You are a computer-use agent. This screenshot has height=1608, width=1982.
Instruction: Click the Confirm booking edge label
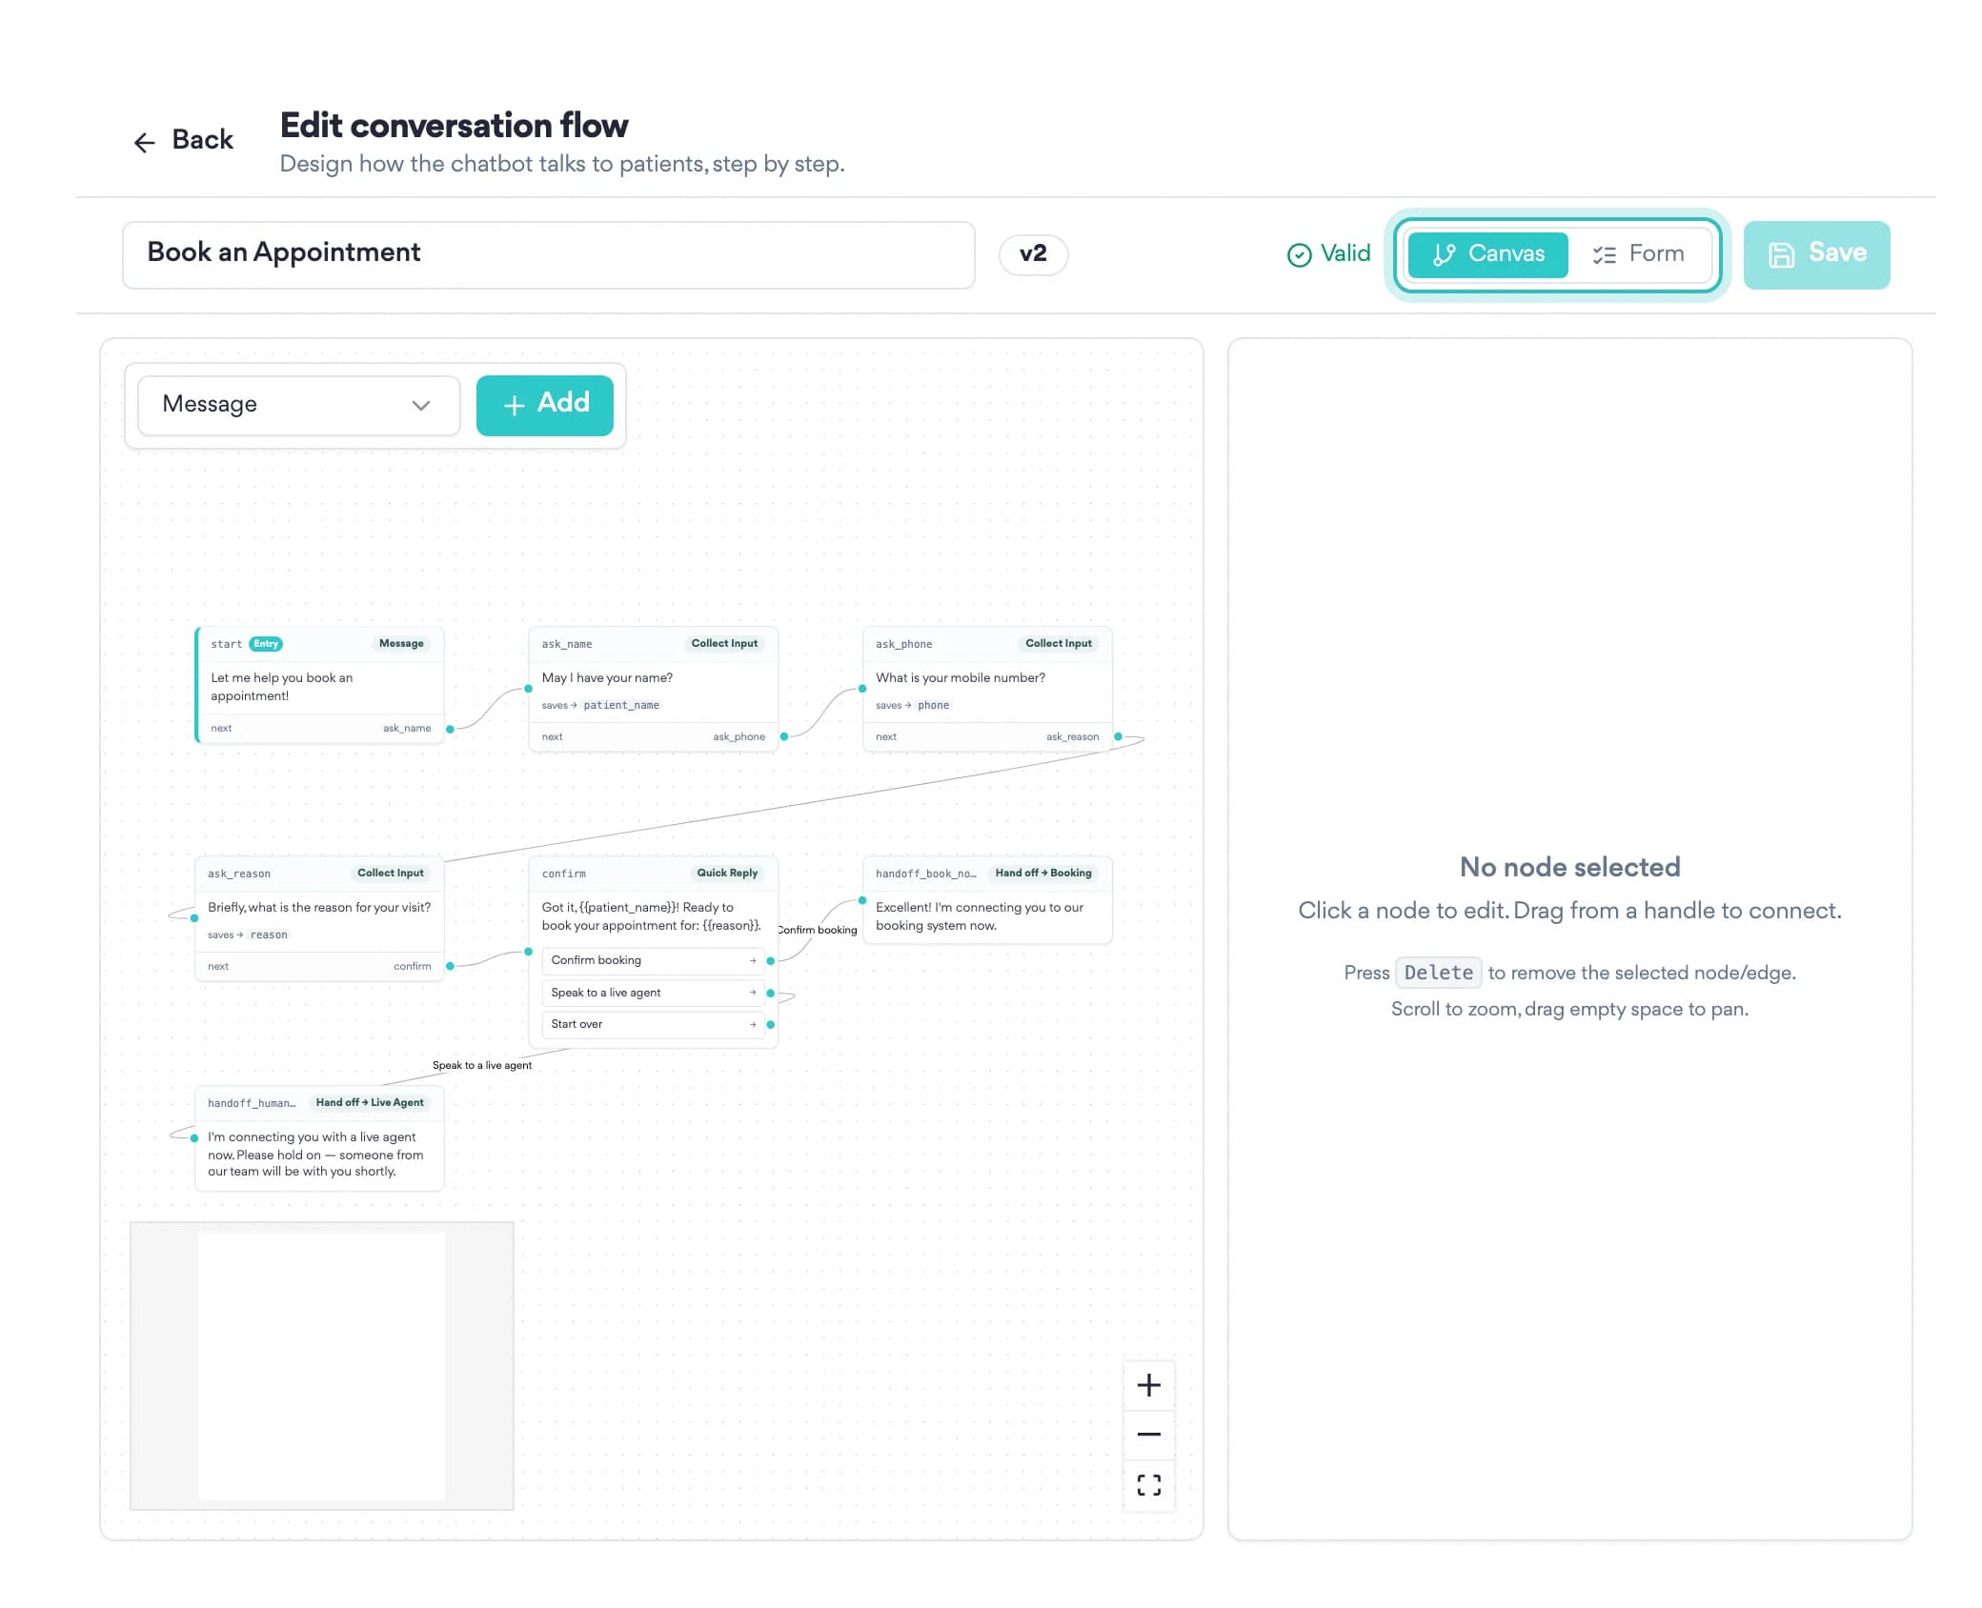[818, 930]
